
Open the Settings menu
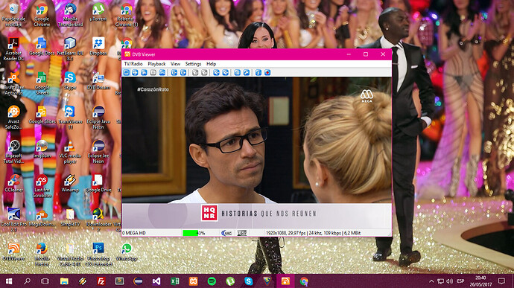pos(193,63)
